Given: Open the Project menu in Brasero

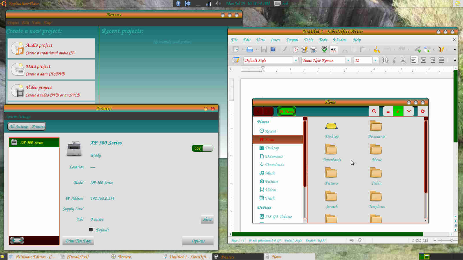Looking at the screenshot, I should click(x=13, y=23).
